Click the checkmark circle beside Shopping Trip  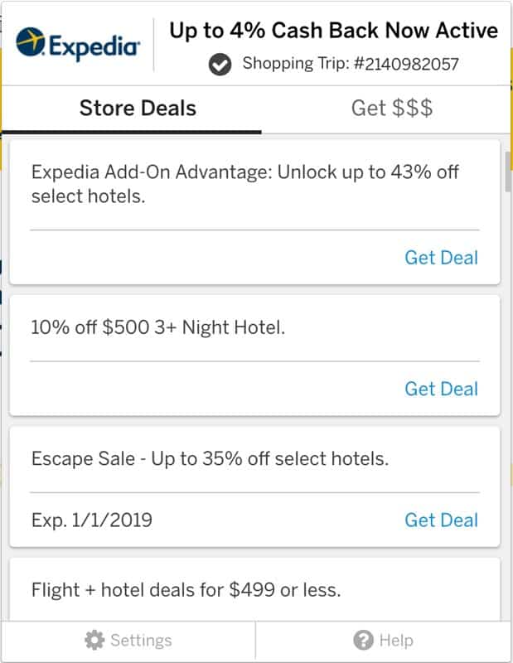tap(220, 65)
